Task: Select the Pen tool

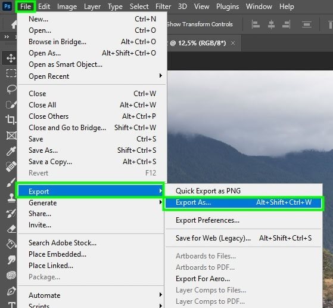Action: click(x=11, y=291)
